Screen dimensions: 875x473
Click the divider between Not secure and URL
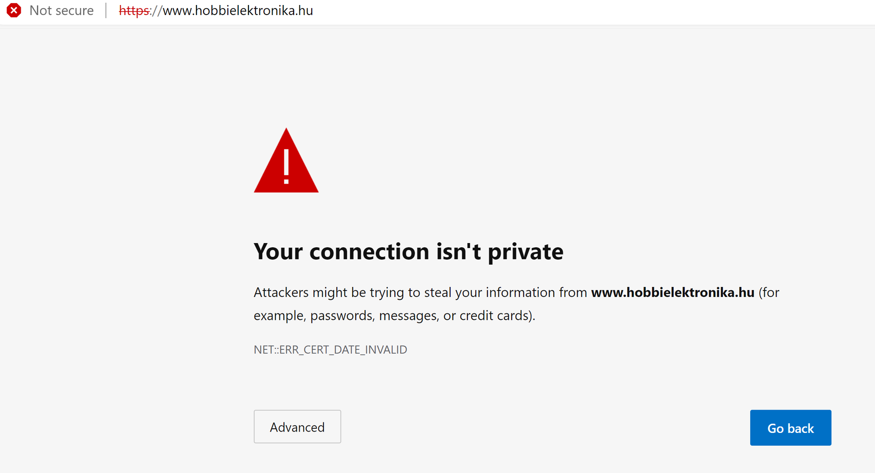106,10
